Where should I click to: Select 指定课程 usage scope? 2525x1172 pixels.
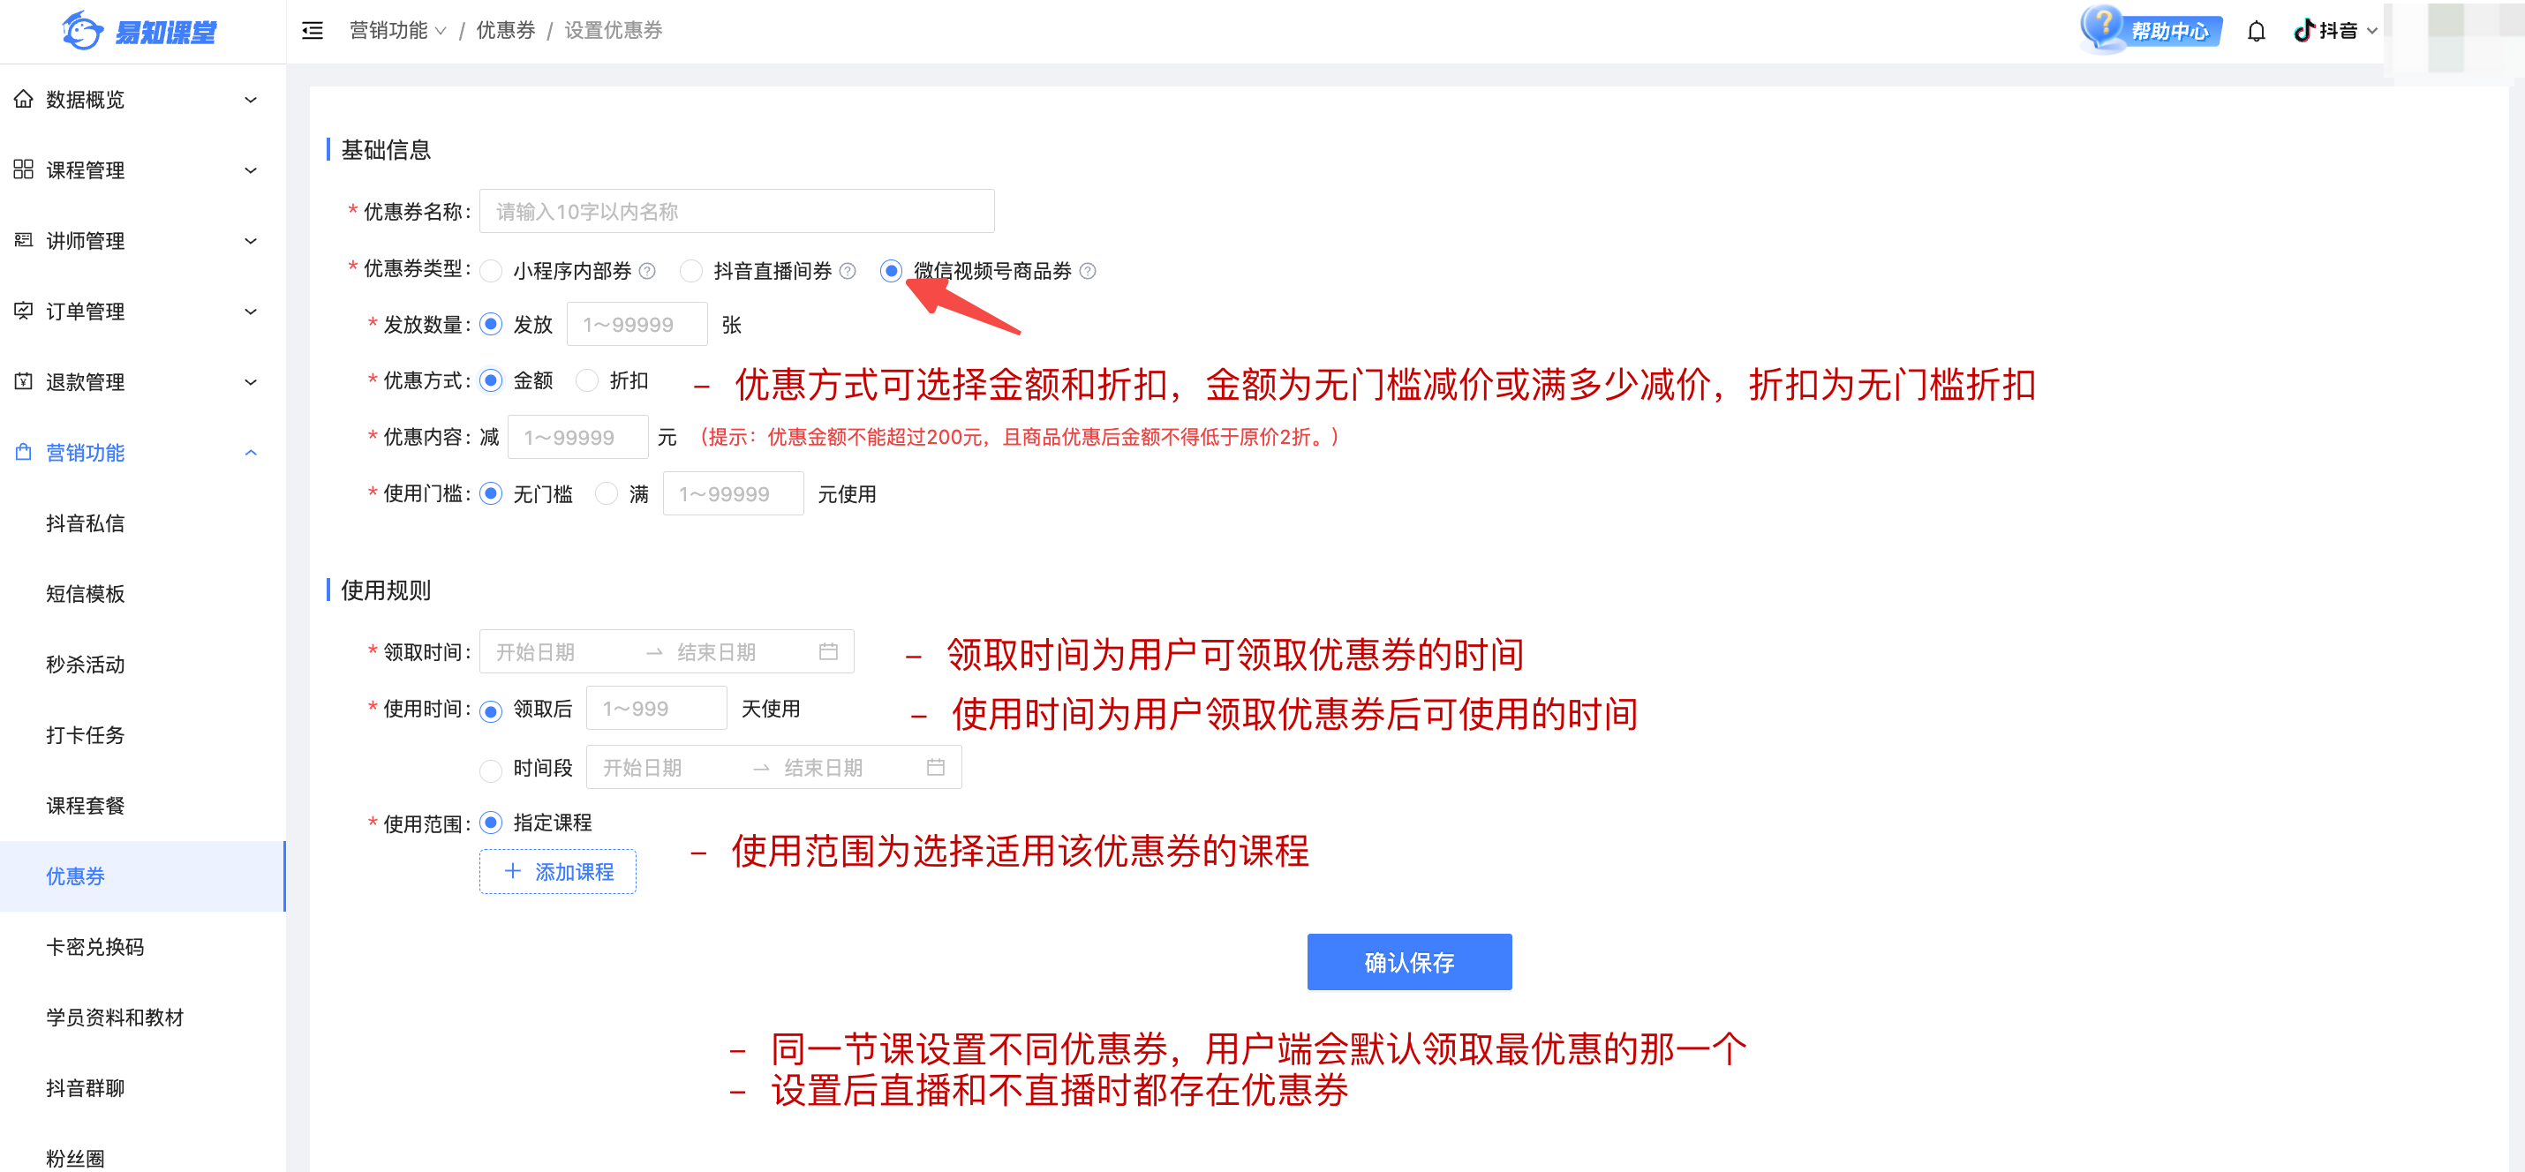click(491, 823)
